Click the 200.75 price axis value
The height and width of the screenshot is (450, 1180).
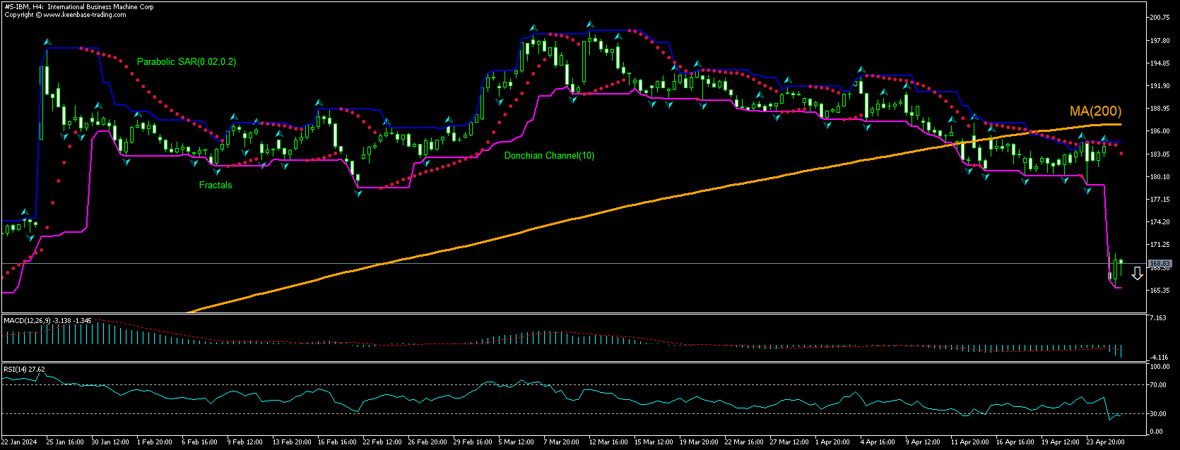tap(1160, 18)
